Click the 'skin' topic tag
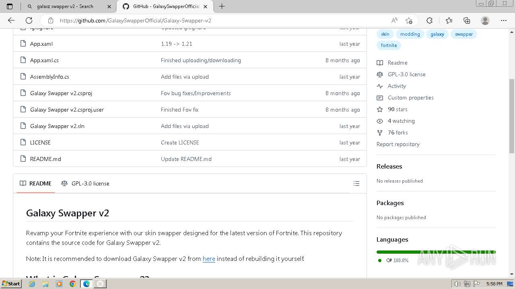The width and height of the screenshot is (515, 289). [385, 34]
